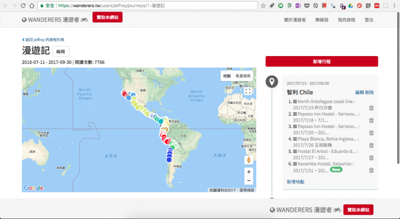Switch map to 衛星檢視 satellite view

point(243,76)
